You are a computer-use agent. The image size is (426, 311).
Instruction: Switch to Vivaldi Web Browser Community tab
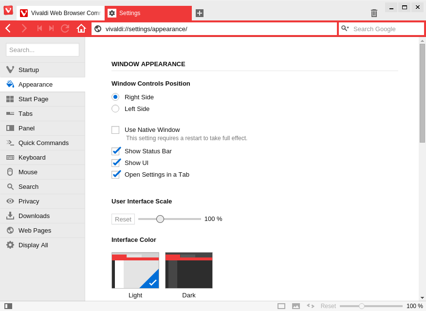60,13
